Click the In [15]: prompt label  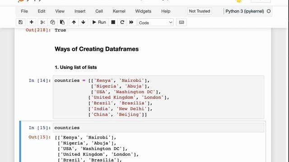(40, 128)
